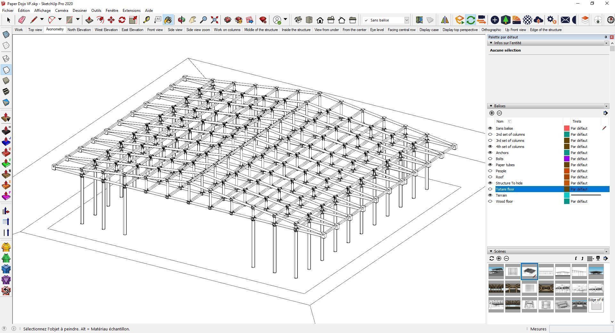Collapse the Infos sur l'entité panel

tap(491, 43)
